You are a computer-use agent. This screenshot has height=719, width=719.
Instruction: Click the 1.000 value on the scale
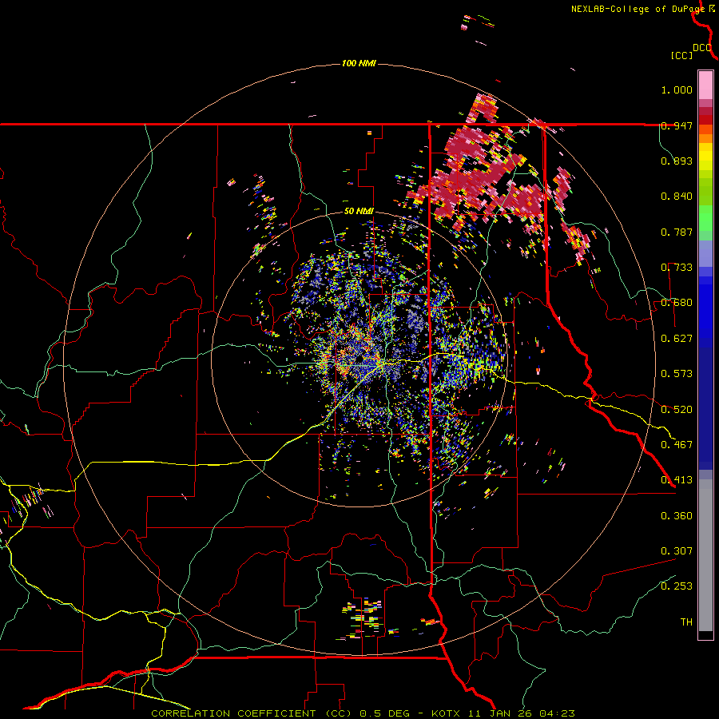[677, 89]
